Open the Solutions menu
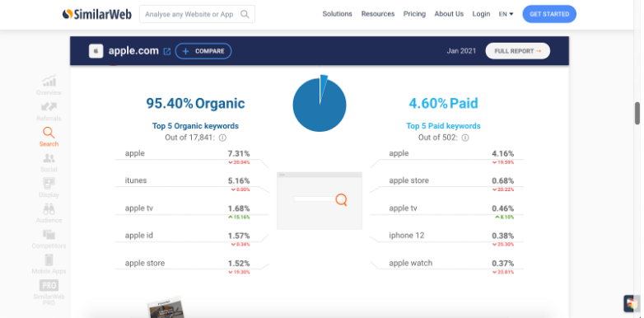The width and height of the screenshot is (644, 318). tap(337, 14)
